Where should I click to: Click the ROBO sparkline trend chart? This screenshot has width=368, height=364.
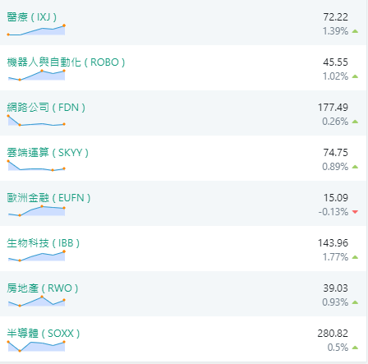pyautogui.click(x=36, y=75)
